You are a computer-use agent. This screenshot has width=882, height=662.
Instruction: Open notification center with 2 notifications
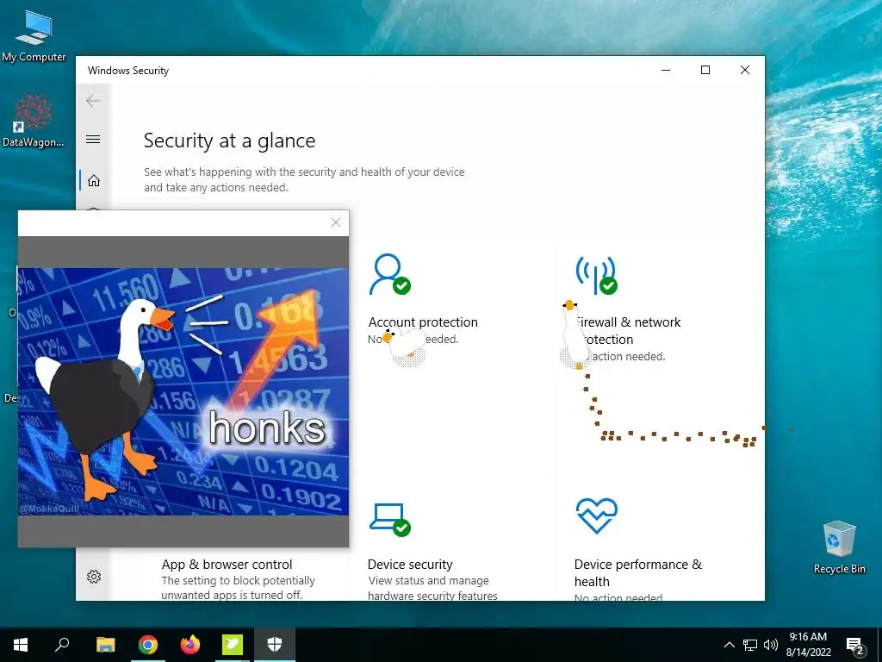(855, 646)
